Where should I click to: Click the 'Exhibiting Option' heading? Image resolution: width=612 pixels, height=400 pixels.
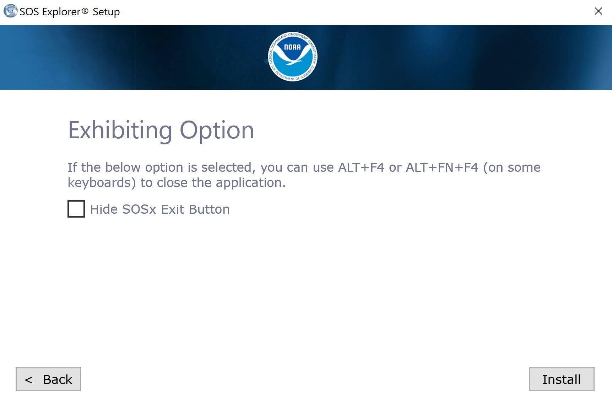161,130
